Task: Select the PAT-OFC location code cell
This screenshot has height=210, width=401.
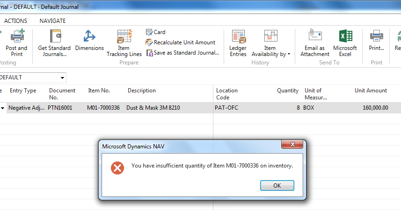Action: (226, 108)
